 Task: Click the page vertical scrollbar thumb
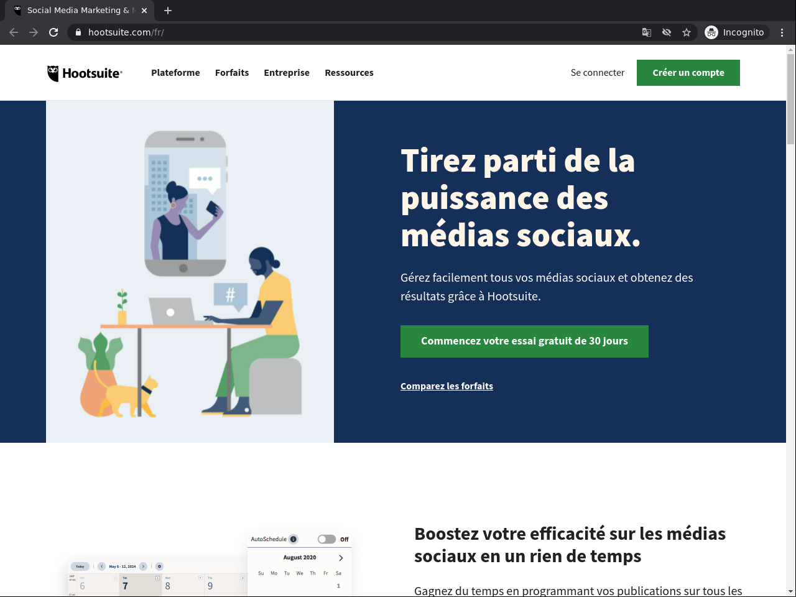click(791, 99)
